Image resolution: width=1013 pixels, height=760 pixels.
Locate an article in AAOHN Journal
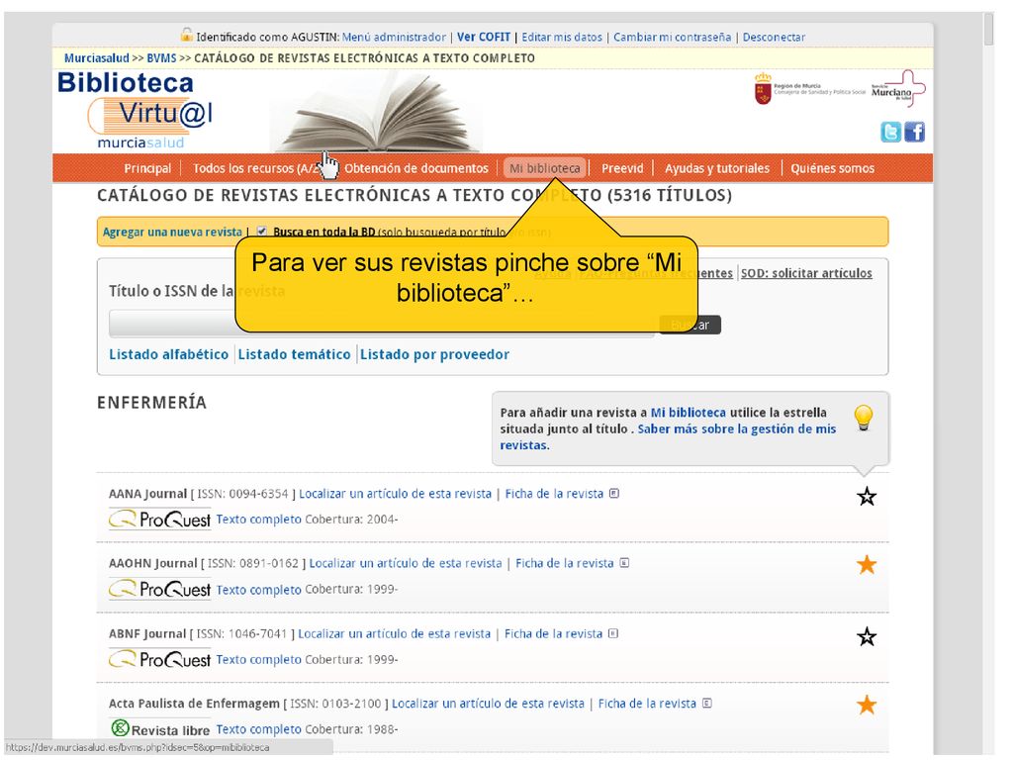tap(406, 563)
